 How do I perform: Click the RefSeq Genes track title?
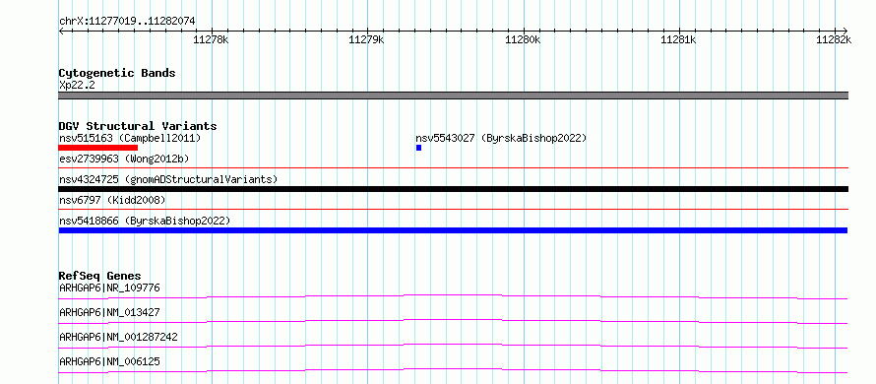pyautogui.click(x=99, y=276)
